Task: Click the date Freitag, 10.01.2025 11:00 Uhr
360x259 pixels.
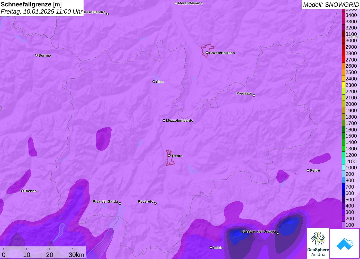Action: [x=42, y=12]
